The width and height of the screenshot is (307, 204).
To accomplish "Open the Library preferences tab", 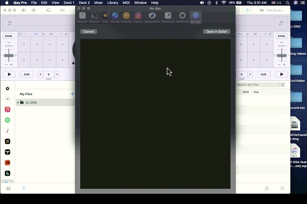I will [138, 18].
